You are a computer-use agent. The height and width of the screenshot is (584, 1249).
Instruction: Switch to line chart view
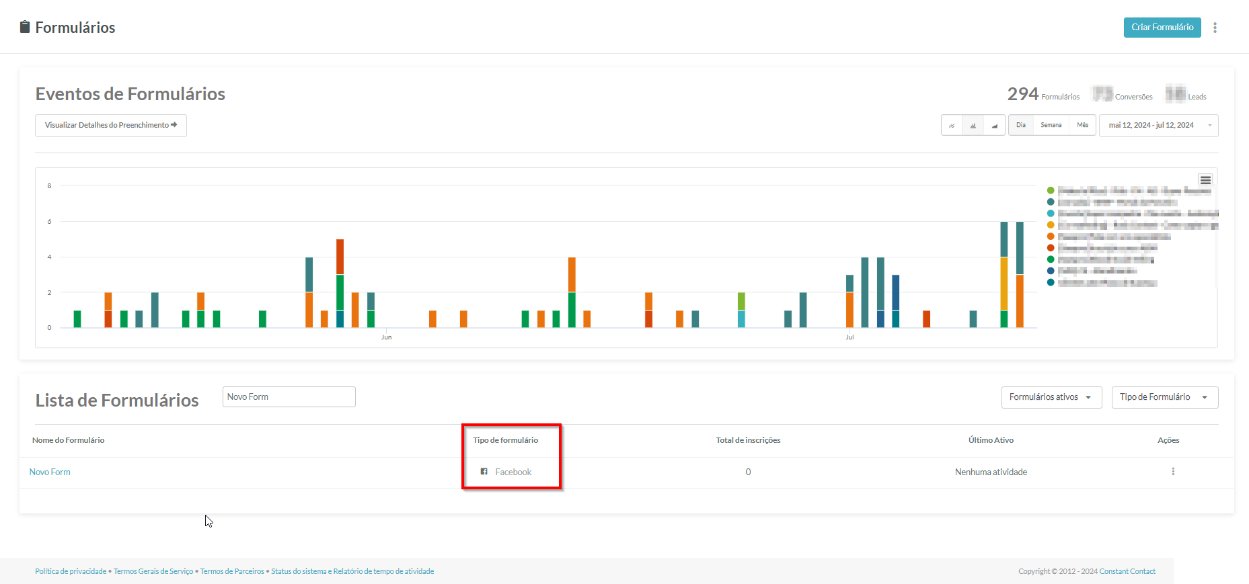click(x=952, y=126)
